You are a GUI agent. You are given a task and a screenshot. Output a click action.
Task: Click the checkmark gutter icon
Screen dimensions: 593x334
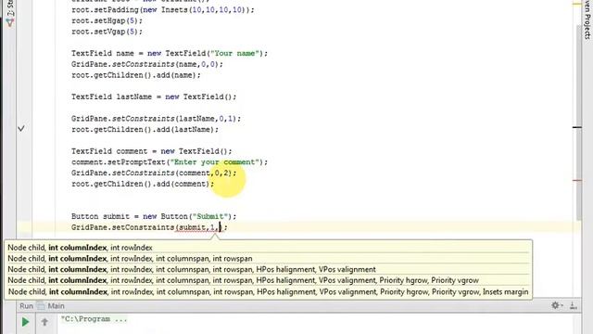click(21, 129)
